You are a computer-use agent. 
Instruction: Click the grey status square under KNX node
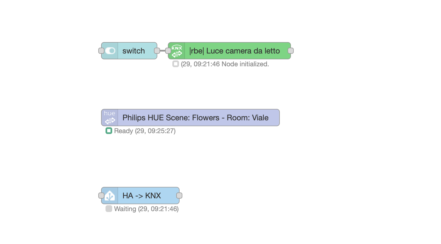[x=175, y=64]
